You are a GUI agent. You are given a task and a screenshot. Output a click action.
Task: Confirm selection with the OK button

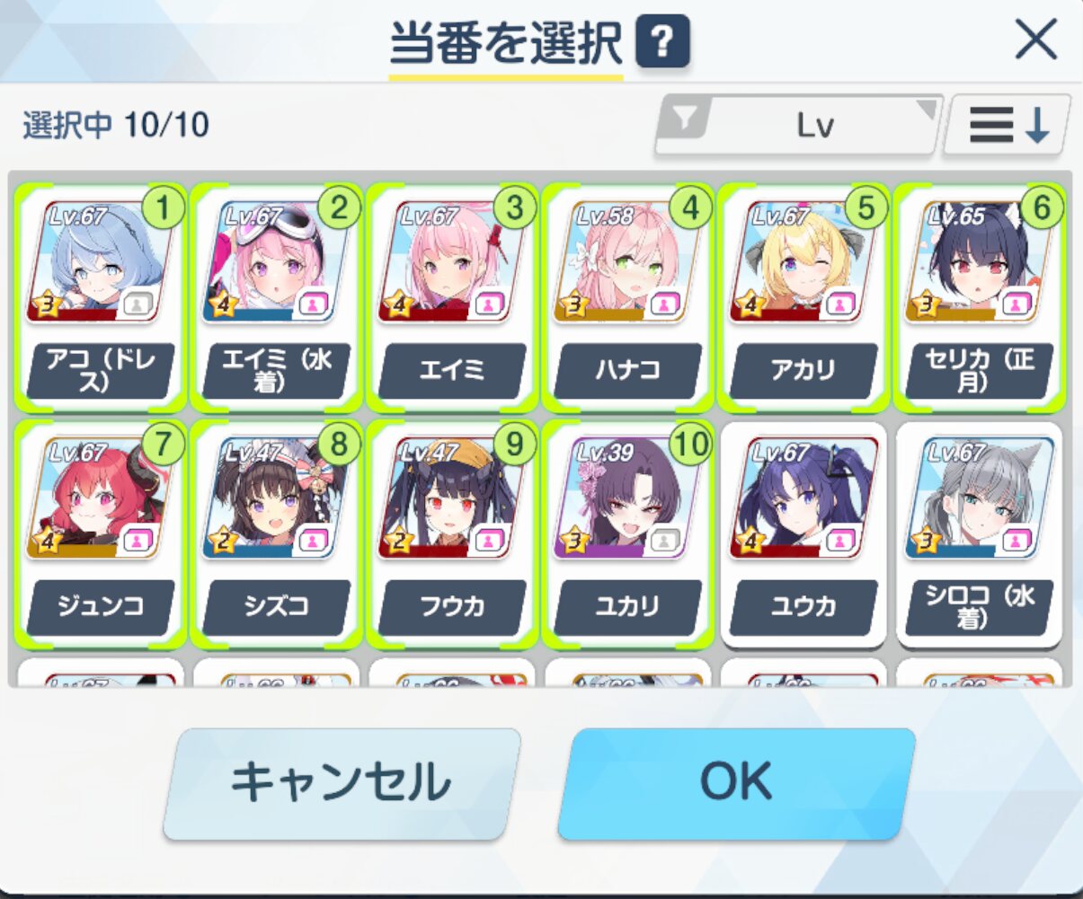pyautogui.click(x=736, y=782)
